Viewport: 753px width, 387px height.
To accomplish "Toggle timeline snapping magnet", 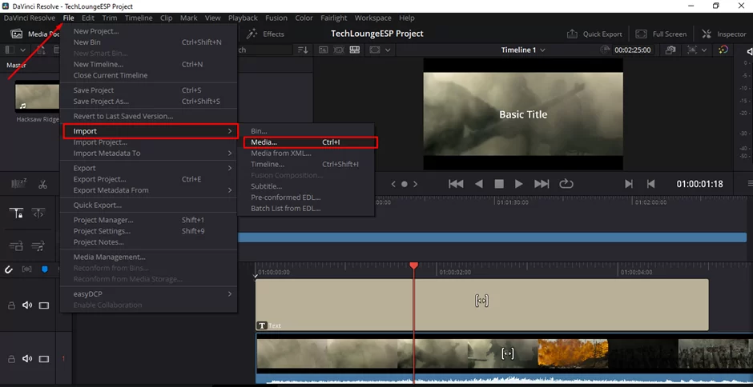I will point(8,269).
